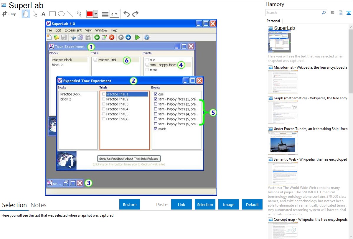Click the line thickness icon

(105, 14)
